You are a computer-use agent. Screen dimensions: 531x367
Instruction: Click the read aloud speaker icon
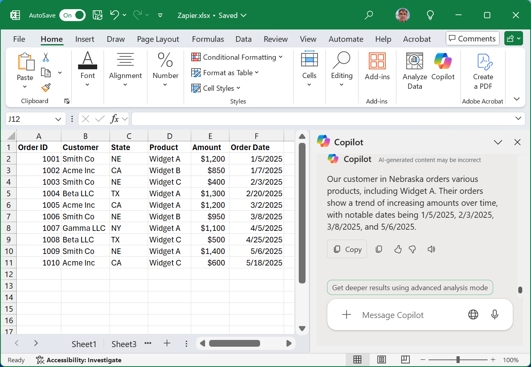tap(431, 249)
